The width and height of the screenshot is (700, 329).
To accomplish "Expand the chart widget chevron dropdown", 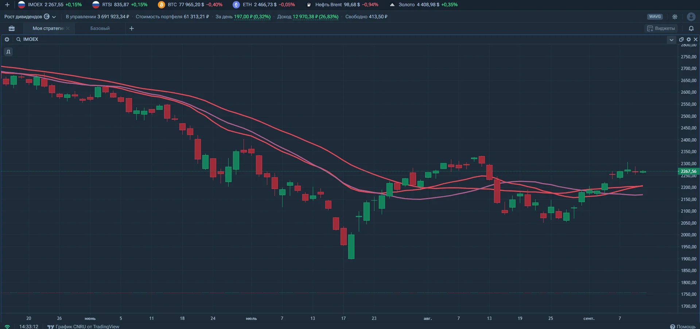I will coord(671,40).
